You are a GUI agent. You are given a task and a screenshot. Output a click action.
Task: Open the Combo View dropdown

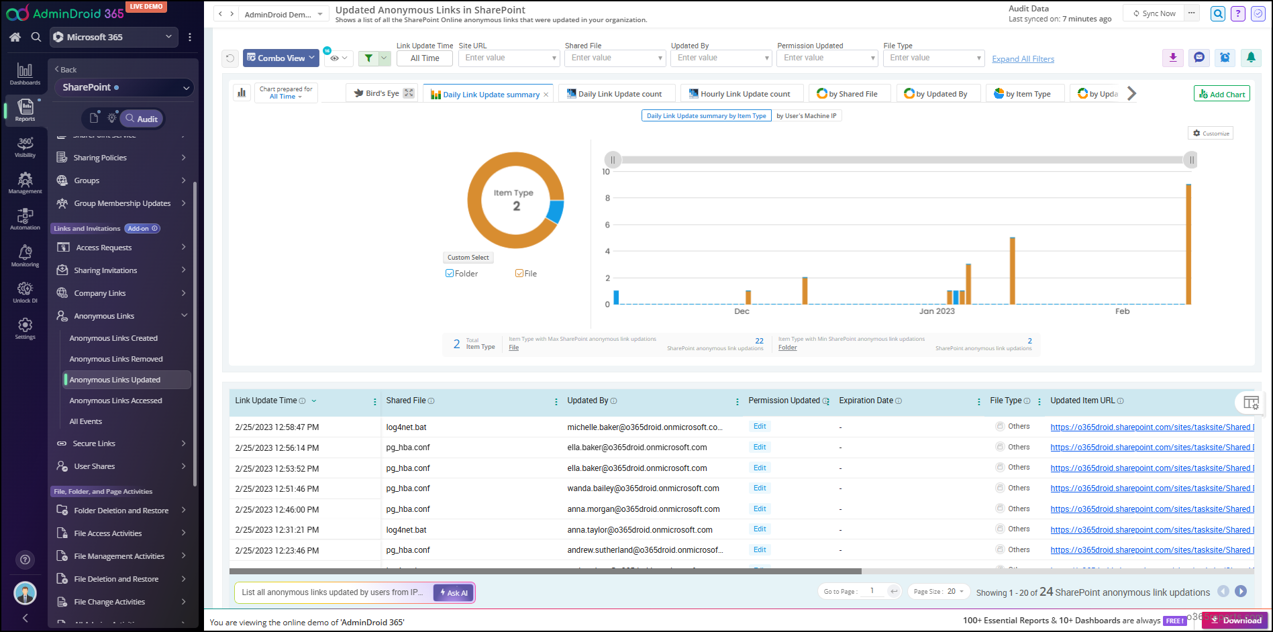point(281,58)
